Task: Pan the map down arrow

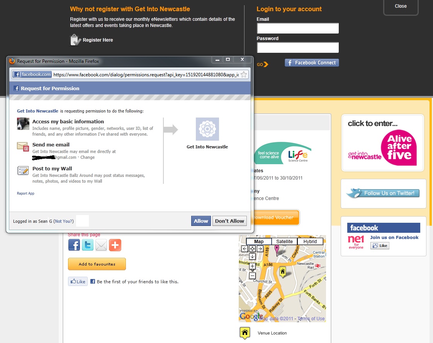Action: tap(252, 257)
